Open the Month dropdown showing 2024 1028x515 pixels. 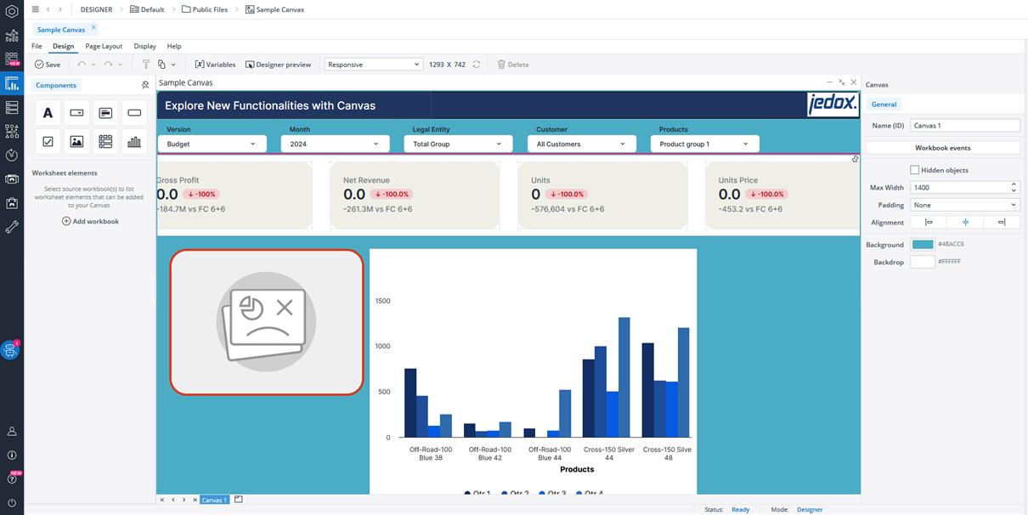click(x=335, y=144)
